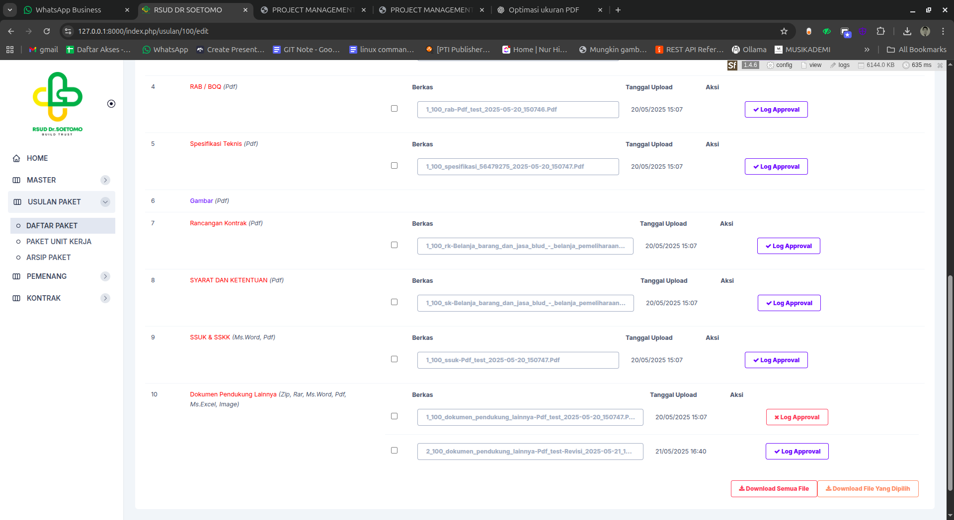
Task: Open the browser downloads icon
Action: (x=907, y=31)
